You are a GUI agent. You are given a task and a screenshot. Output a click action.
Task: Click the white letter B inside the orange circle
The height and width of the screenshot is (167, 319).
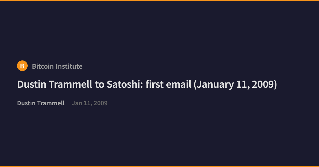[x=22, y=66]
